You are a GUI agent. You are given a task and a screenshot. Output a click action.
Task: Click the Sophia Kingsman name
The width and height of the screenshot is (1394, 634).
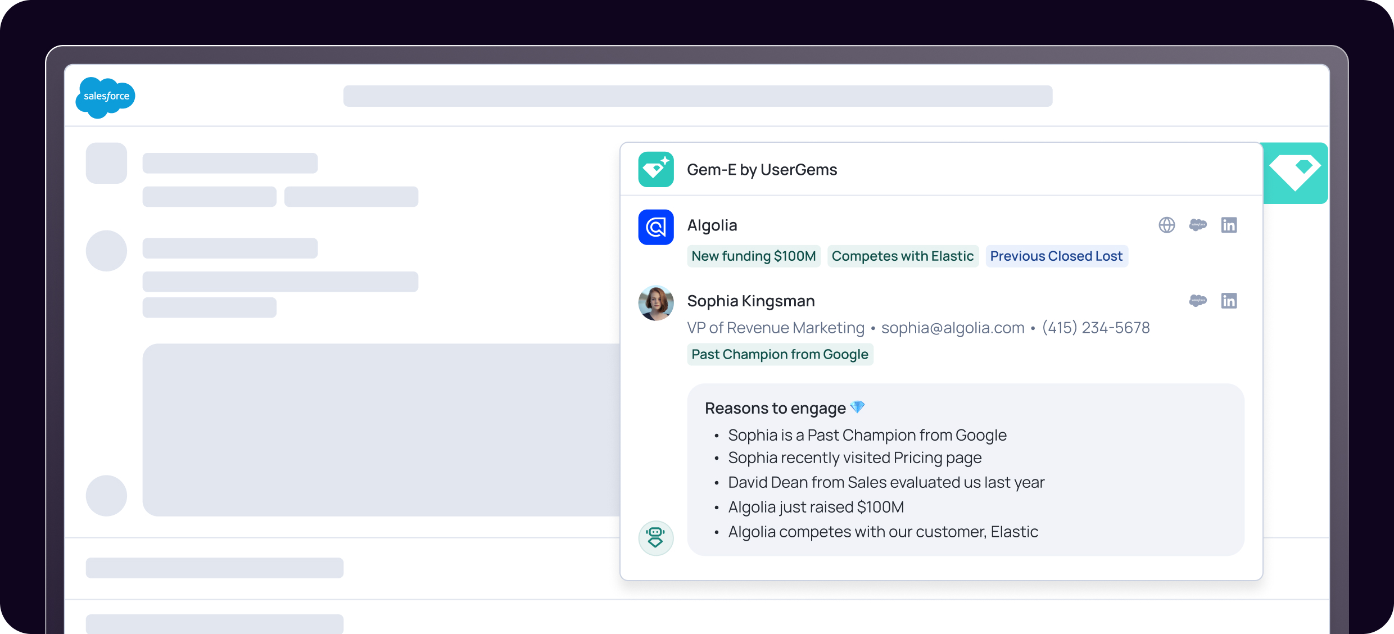[x=750, y=301]
